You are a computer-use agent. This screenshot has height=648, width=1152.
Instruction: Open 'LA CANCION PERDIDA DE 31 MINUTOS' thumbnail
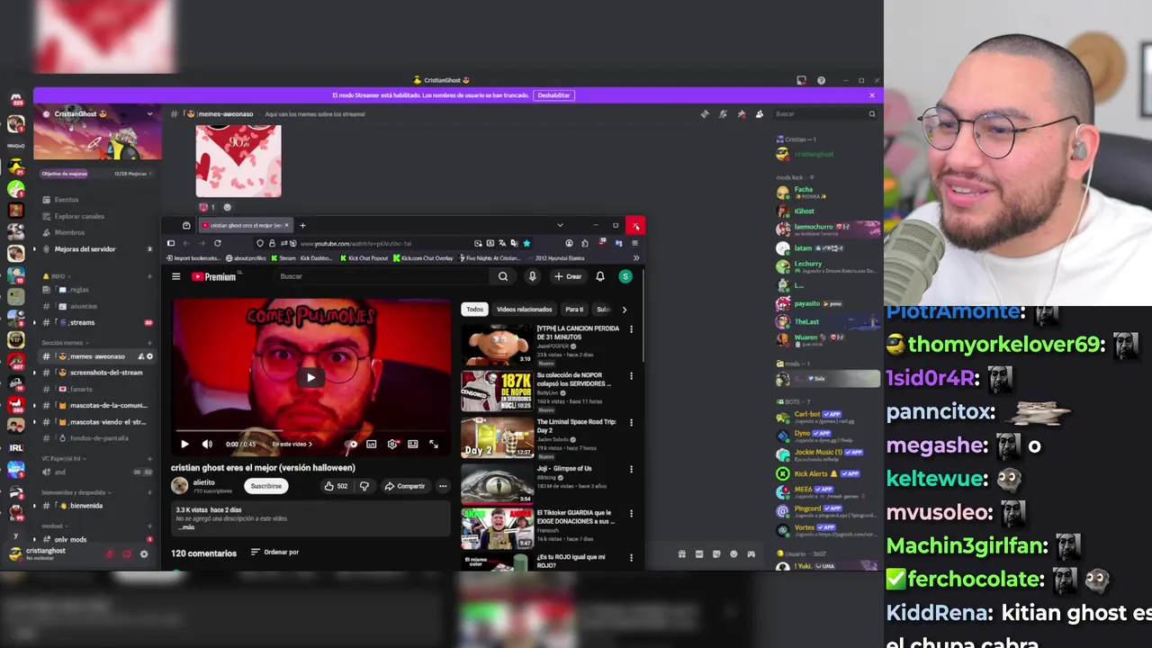coord(497,344)
